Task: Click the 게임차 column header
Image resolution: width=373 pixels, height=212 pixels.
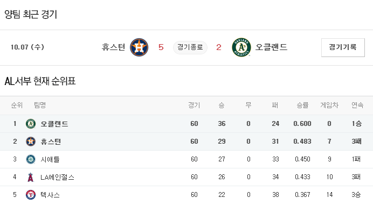Action: (329, 105)
